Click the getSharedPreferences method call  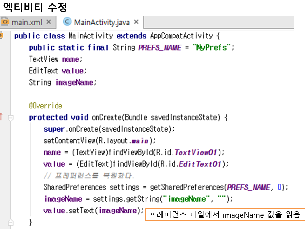(x=179, y=187)
